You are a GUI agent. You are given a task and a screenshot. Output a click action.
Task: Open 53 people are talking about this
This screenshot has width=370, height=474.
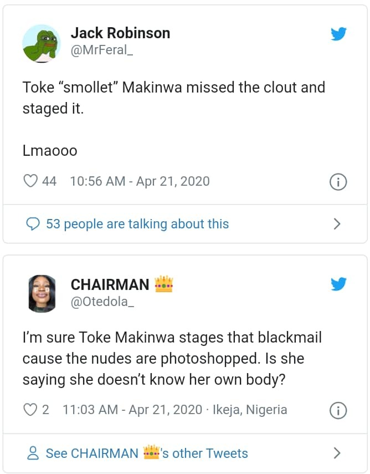click(x=137, y=224)
